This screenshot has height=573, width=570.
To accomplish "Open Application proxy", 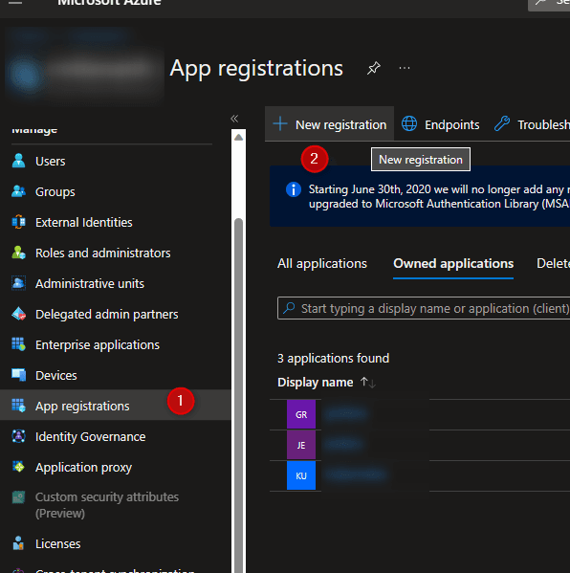I will click(x=83, y=468).
